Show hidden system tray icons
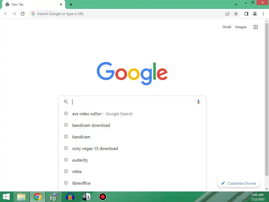Screen dimensions: 269x202 click(238, 197)
